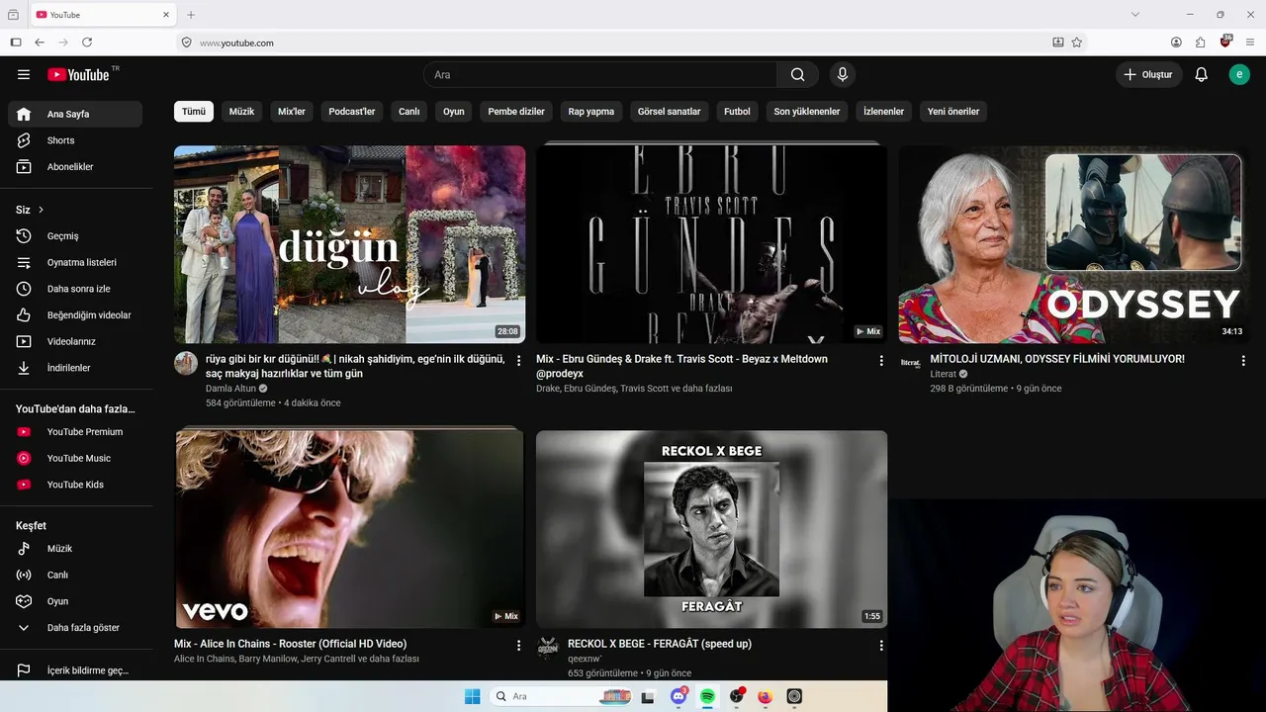
Task: Open Geçmiş watch history
Action: (75, 236)
